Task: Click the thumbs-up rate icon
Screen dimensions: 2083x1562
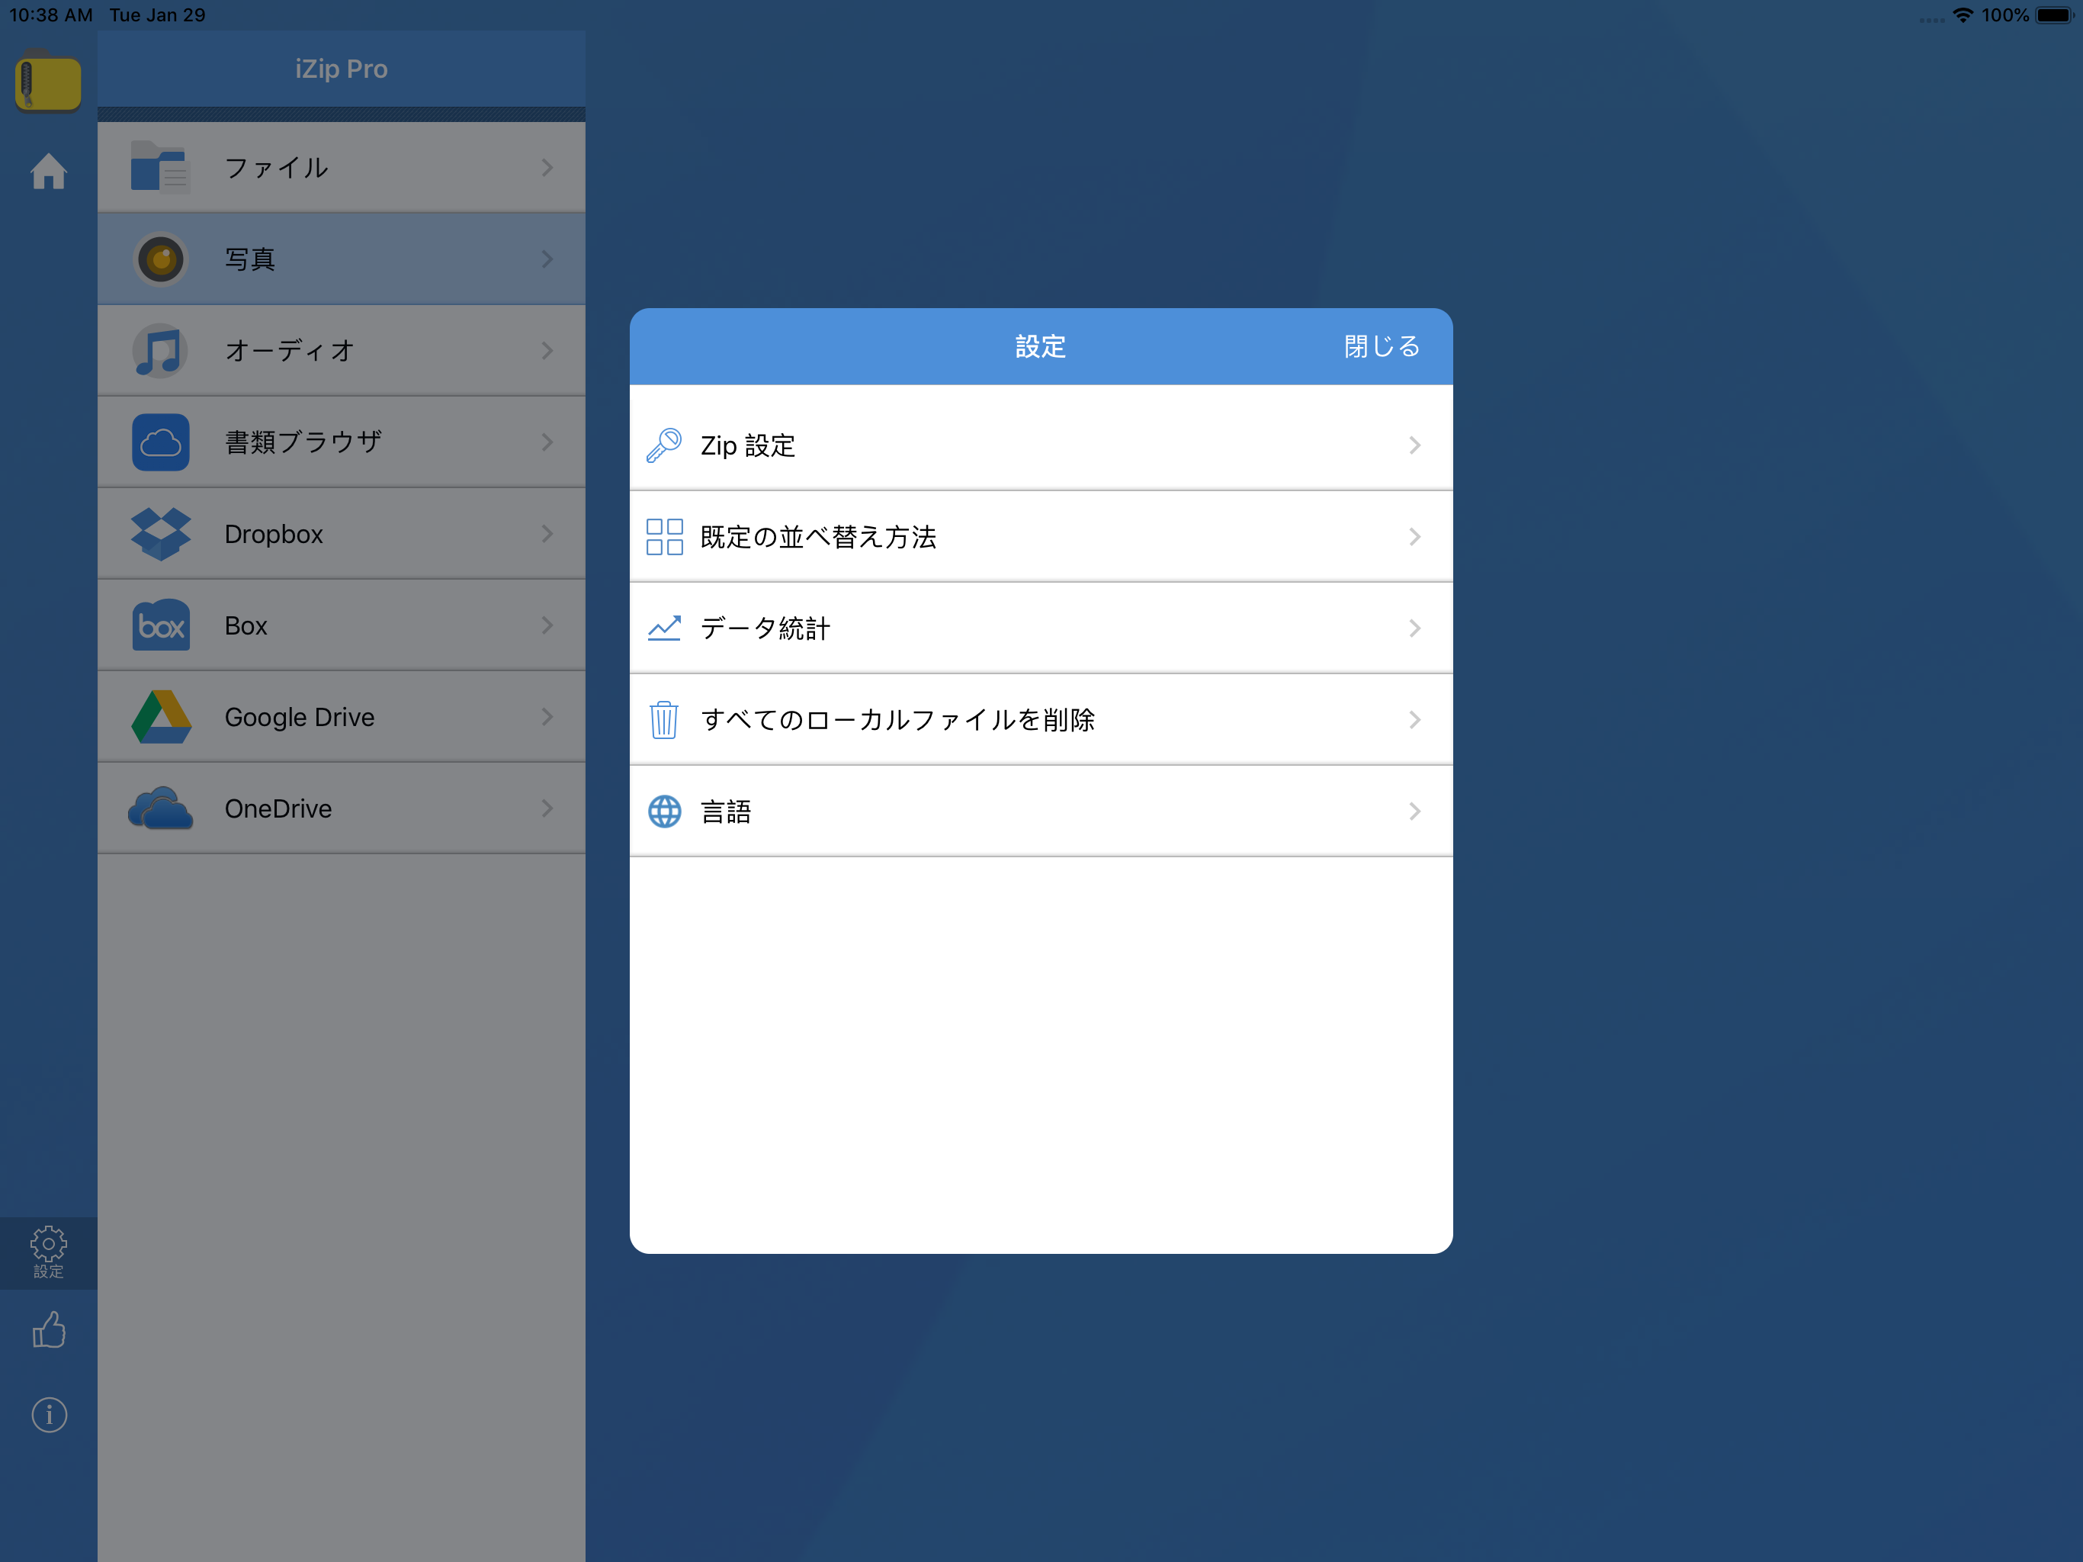Action: pyautogui.click(x=48, y=1329)
